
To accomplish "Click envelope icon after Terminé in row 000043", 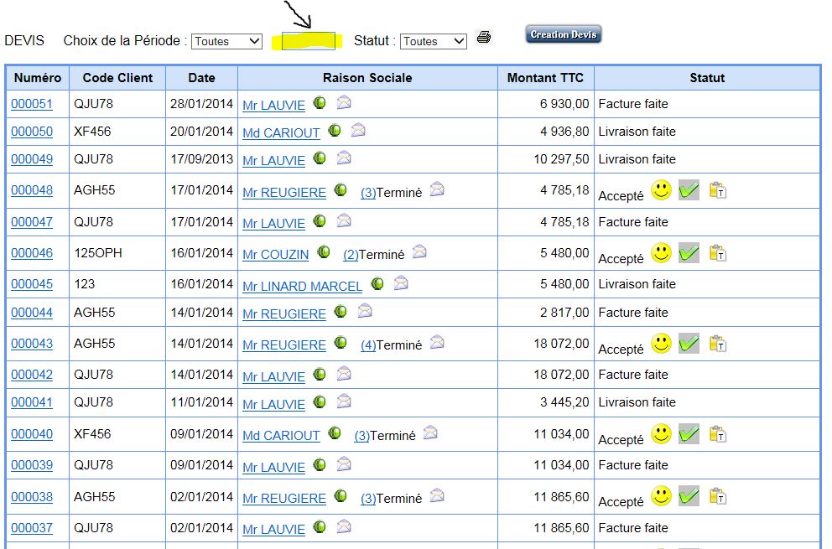I will pos(437,343).
